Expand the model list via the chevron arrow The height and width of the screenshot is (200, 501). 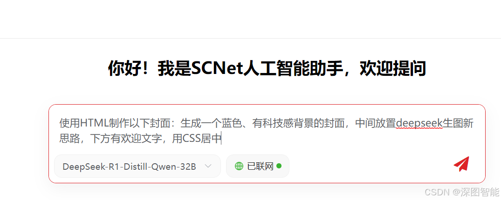(208, 166)
